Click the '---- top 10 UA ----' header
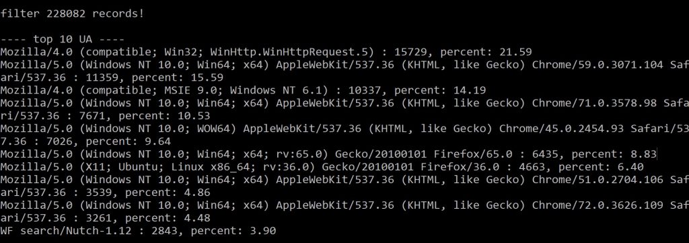Screen dimensions: 689x243 click(63, 40)
